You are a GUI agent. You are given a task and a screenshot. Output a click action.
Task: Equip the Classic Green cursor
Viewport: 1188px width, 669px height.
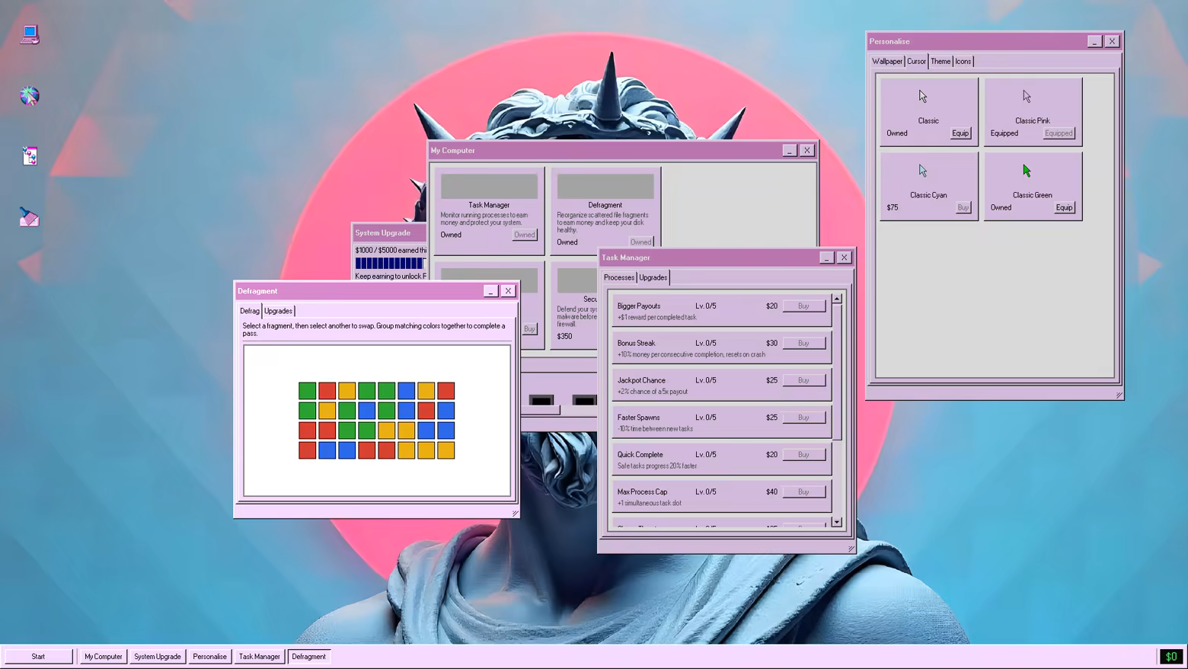[1064, 208]
